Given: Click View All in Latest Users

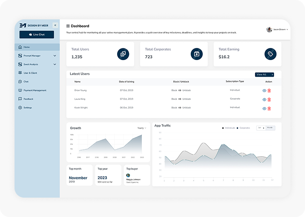Looking at the screenshot, I should tap(264, 75).
